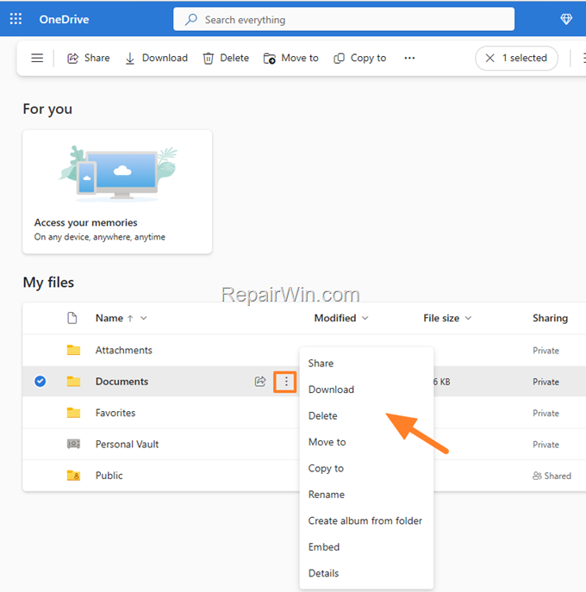Click Move to in the toolbar

click(291, 58)
